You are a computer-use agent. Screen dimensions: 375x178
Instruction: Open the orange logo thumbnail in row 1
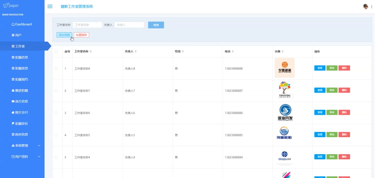[x=285, y=68]
